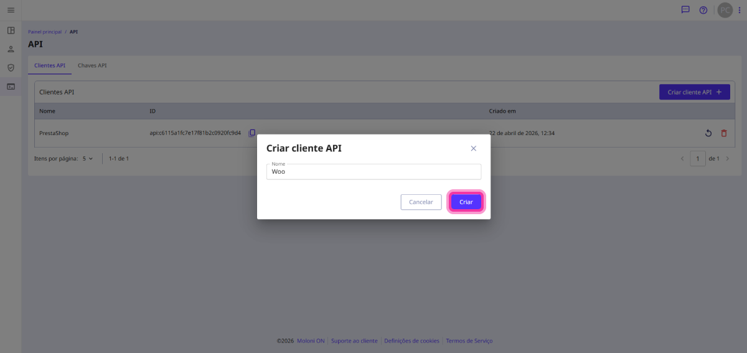Click the Cancelar button

coord(421,202)
